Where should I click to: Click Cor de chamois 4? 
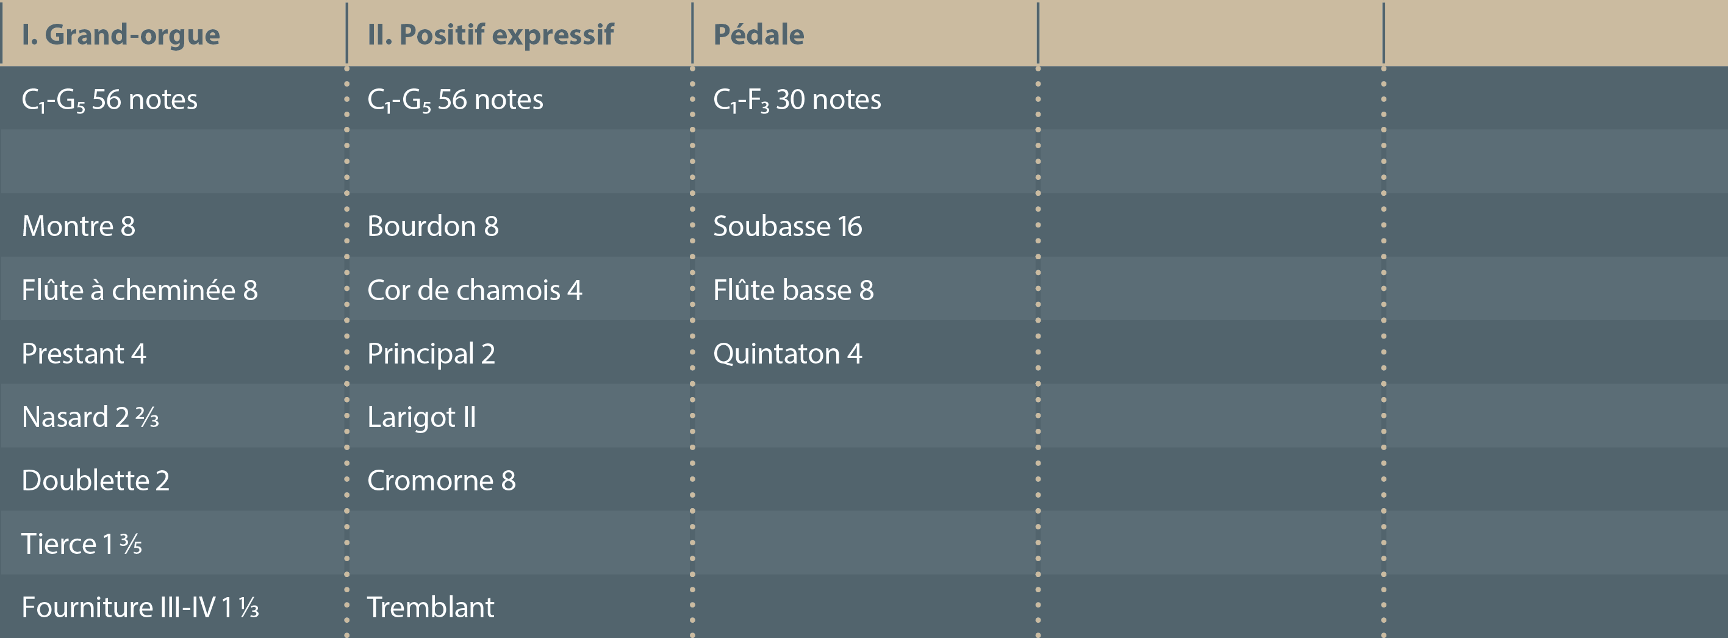pyautogui.click(x=475, y=290)
